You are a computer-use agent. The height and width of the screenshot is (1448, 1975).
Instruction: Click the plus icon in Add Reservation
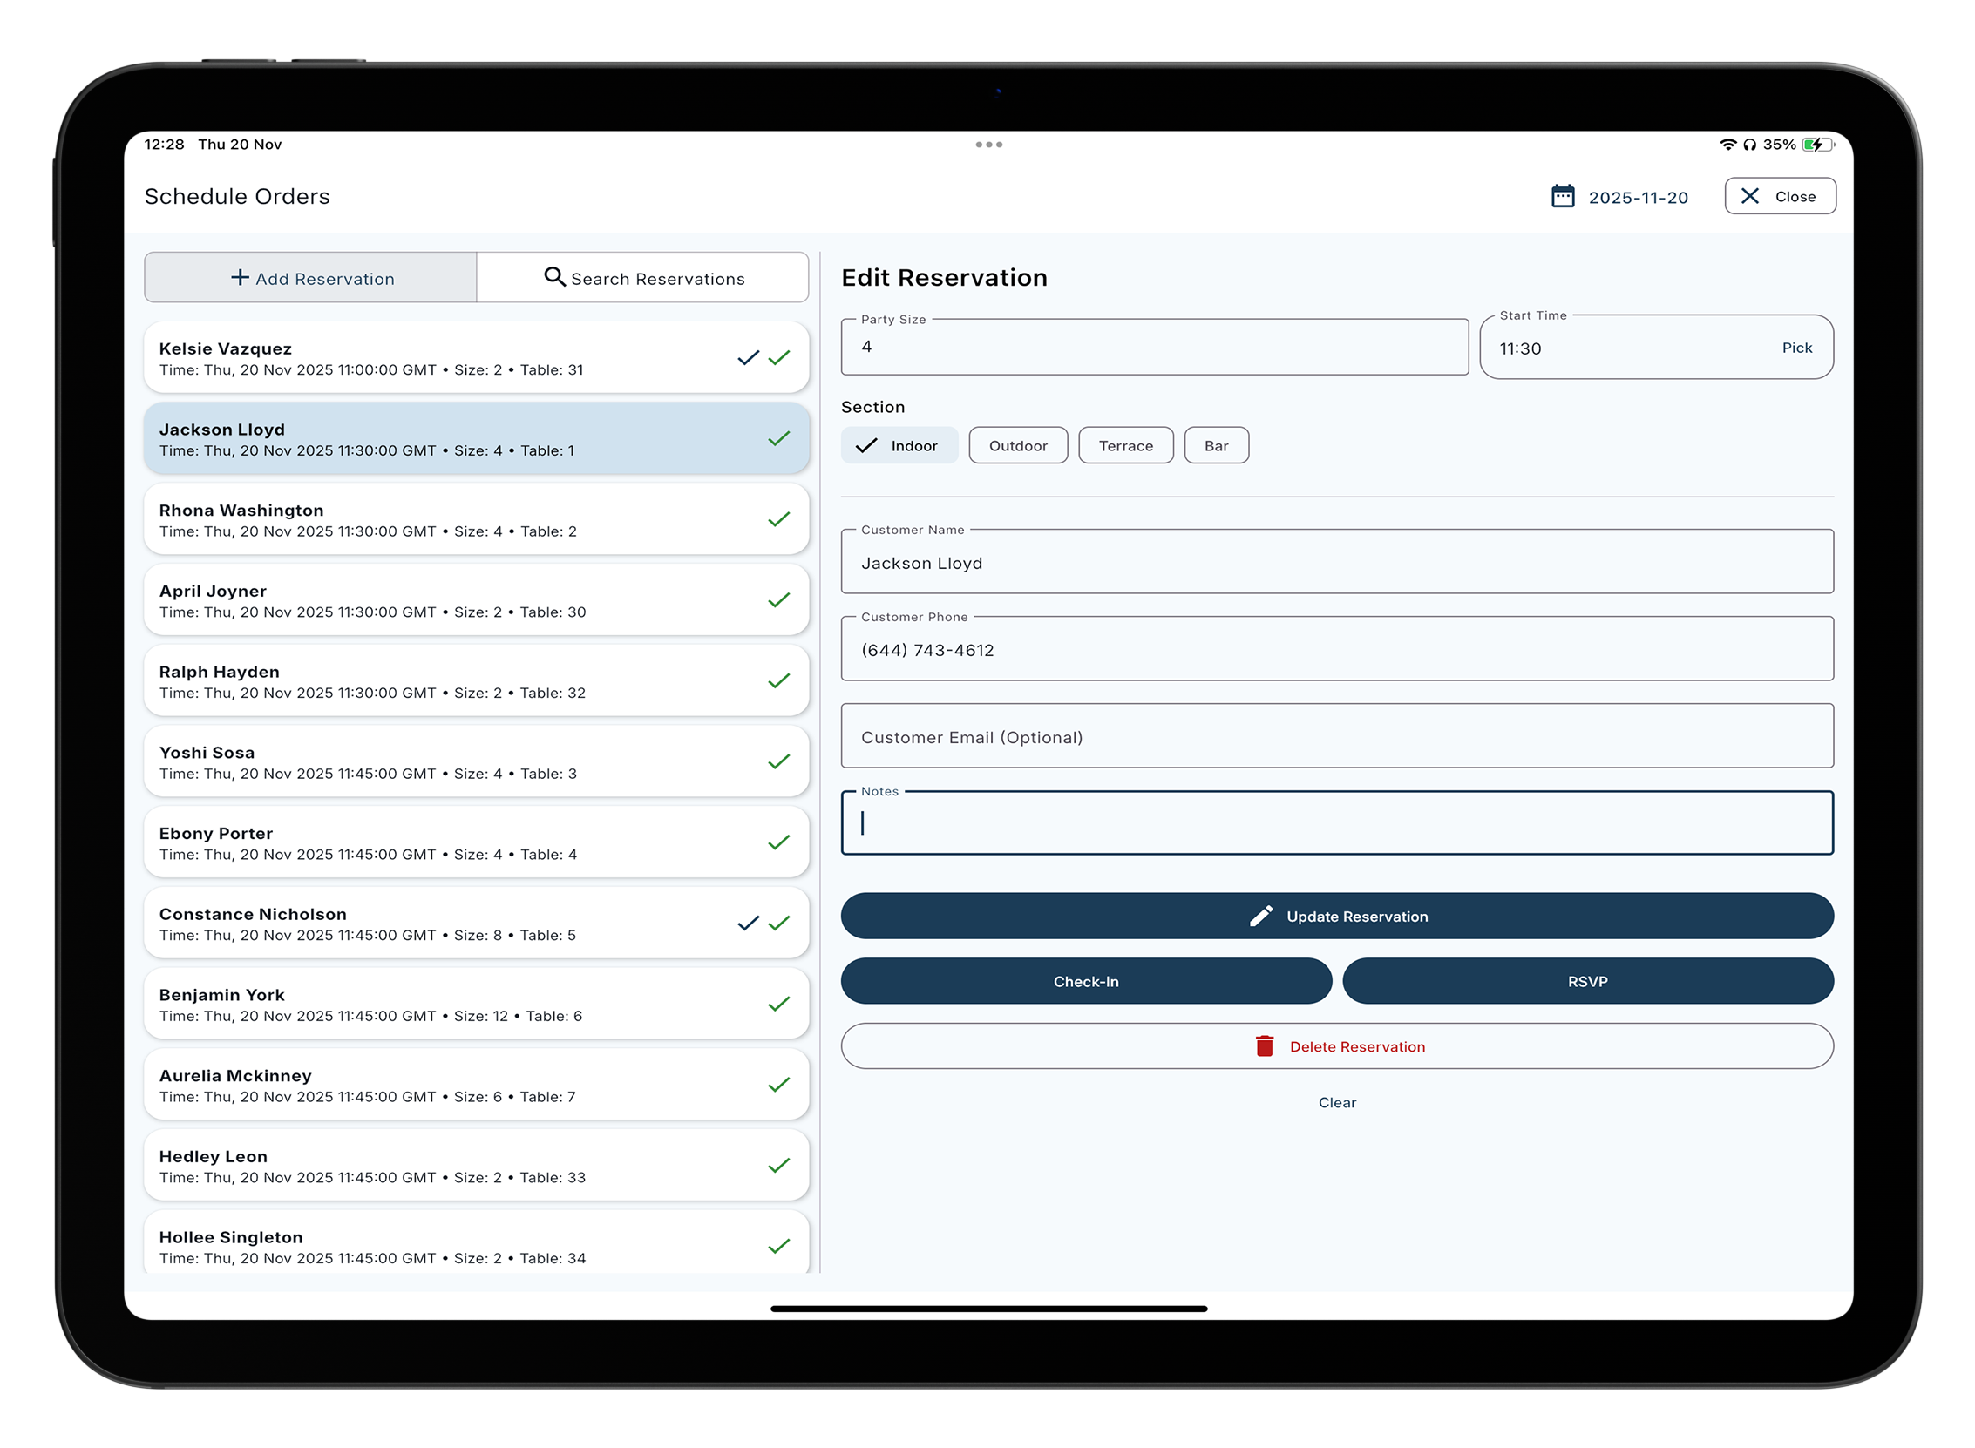click(240, 278)
